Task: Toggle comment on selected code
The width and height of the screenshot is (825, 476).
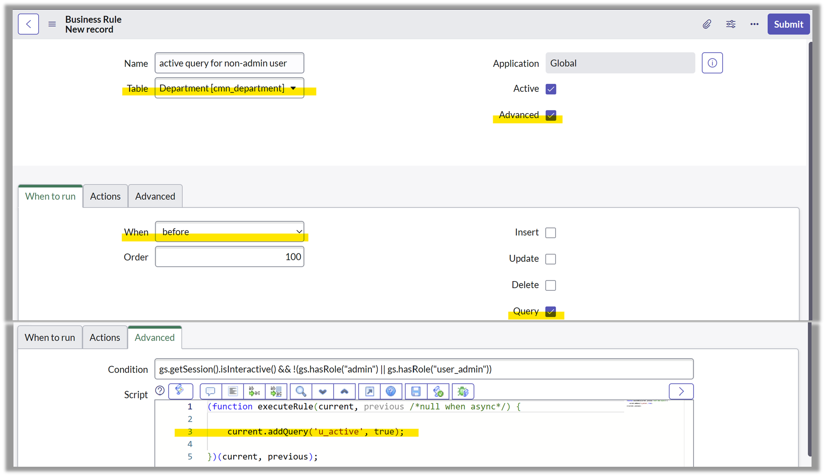Action: click(x=210, y=391)
